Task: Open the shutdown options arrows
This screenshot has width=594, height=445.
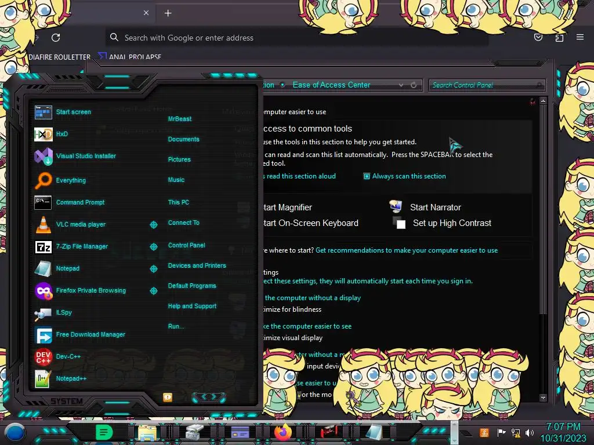Action: (209, 397)
